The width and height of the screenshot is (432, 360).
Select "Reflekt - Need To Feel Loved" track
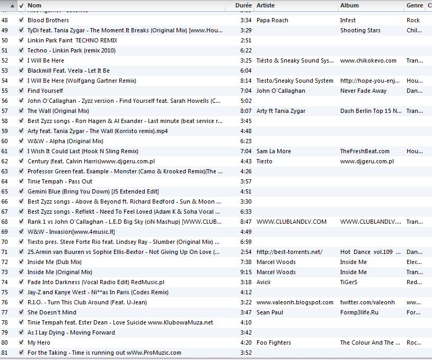[x=124, y=212]
